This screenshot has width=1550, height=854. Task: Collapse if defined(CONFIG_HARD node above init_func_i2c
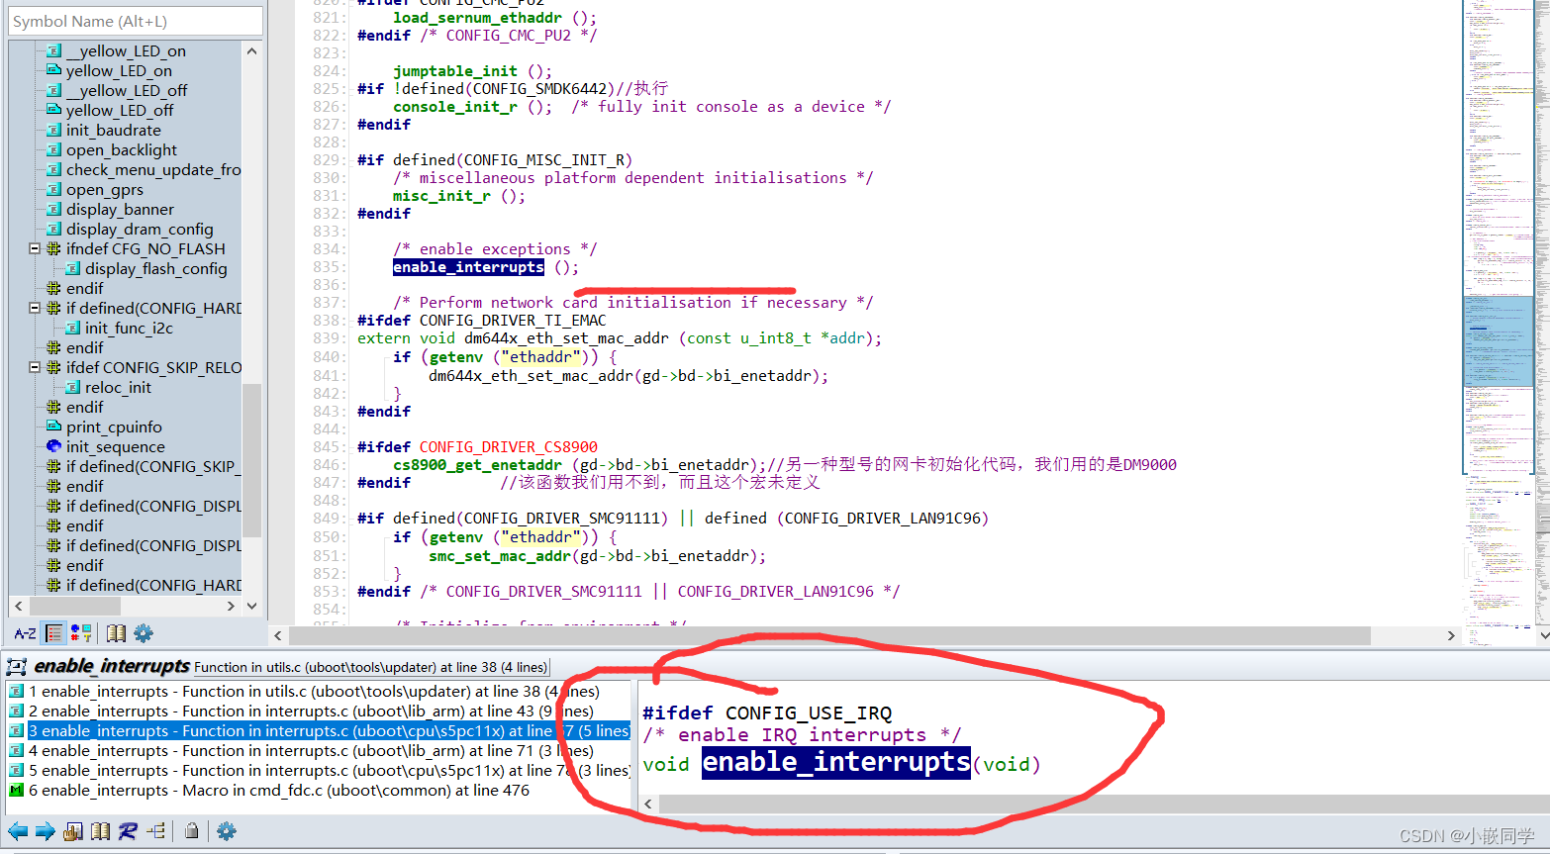click(x=35, y=309)
